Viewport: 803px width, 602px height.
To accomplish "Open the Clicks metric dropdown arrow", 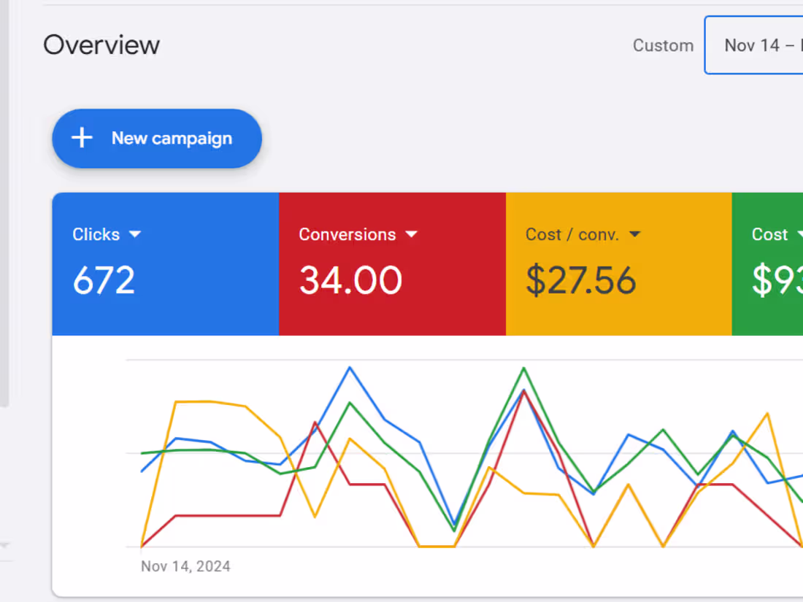I will [x=135, y=234].
